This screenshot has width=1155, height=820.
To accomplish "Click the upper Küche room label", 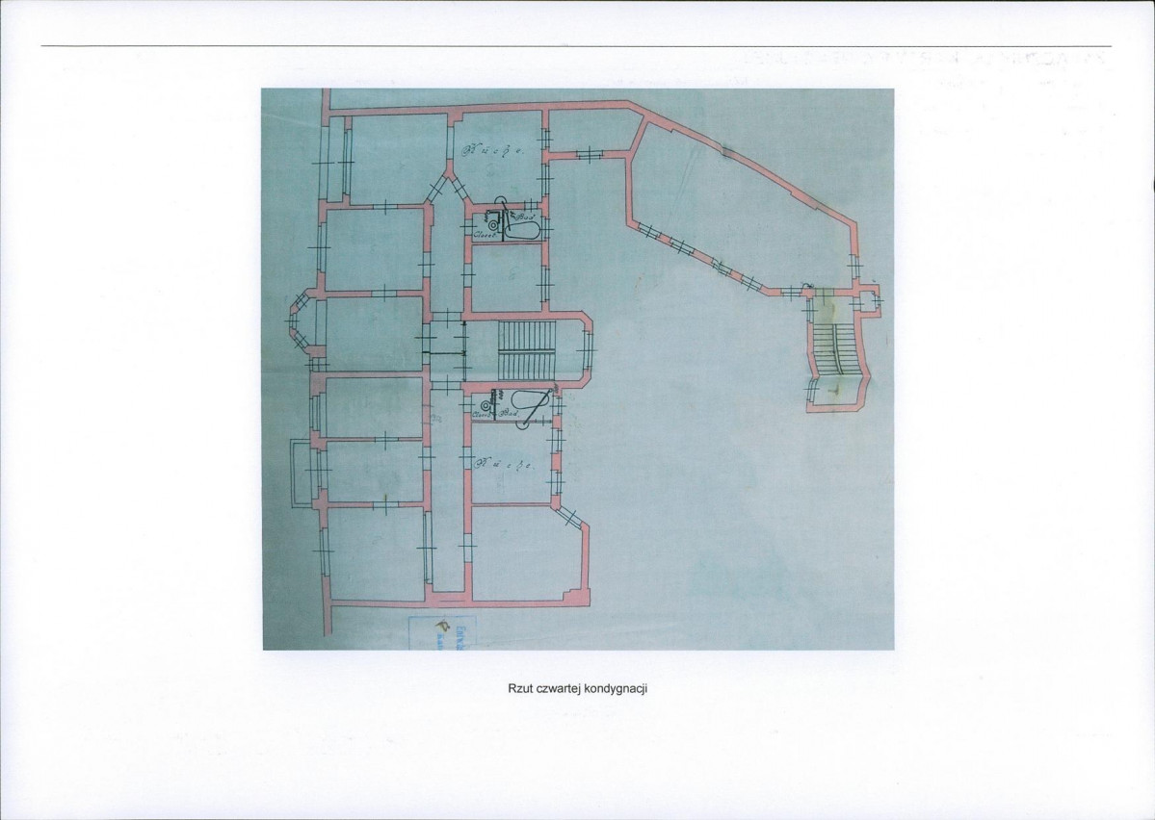I will click(x=493, y=152).
